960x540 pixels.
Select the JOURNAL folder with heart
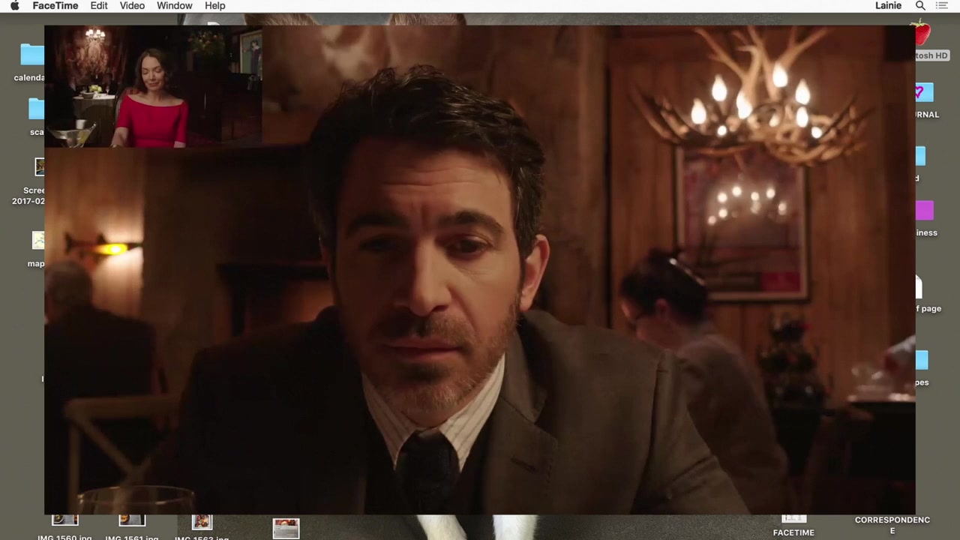click(x=923, y=93)
